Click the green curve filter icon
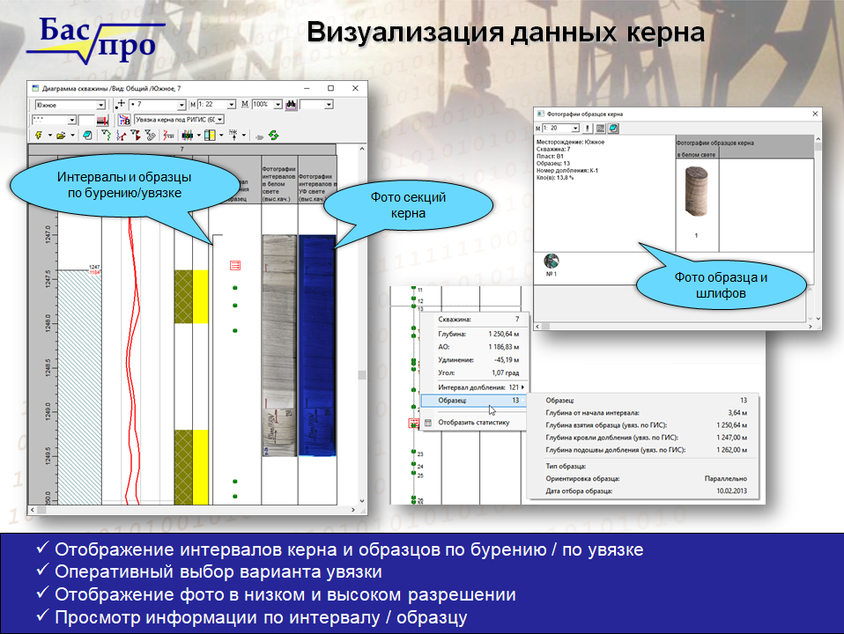Viewport: 844px width, 634px height. click(x=106, y=136)
